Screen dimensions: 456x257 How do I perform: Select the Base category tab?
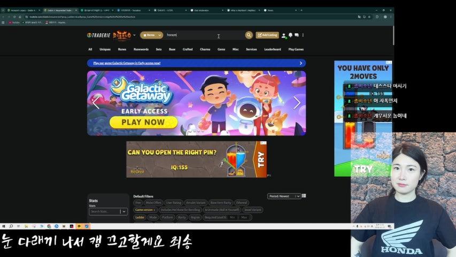[x=172, y=49]
